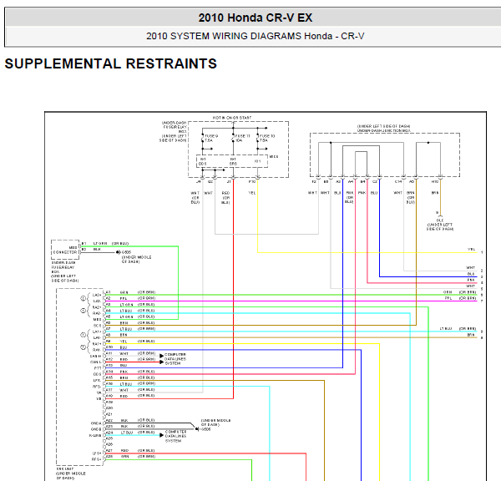Screen dimensions: 501x481
Task: Click the 'DLC (UNDER LEFT SIDE OF DASH)' label
Action: (x=440, y=225)
